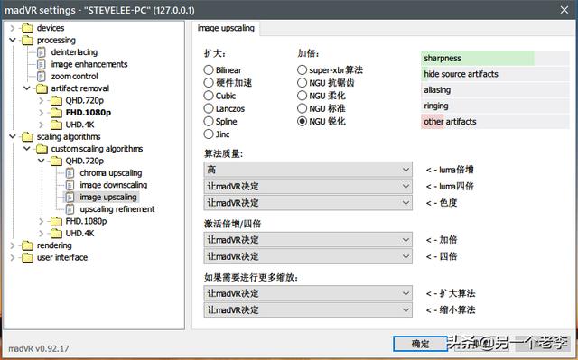Open image downscaling settings page
This screenshot has width=578, height=360.
(x=114, y=185)
